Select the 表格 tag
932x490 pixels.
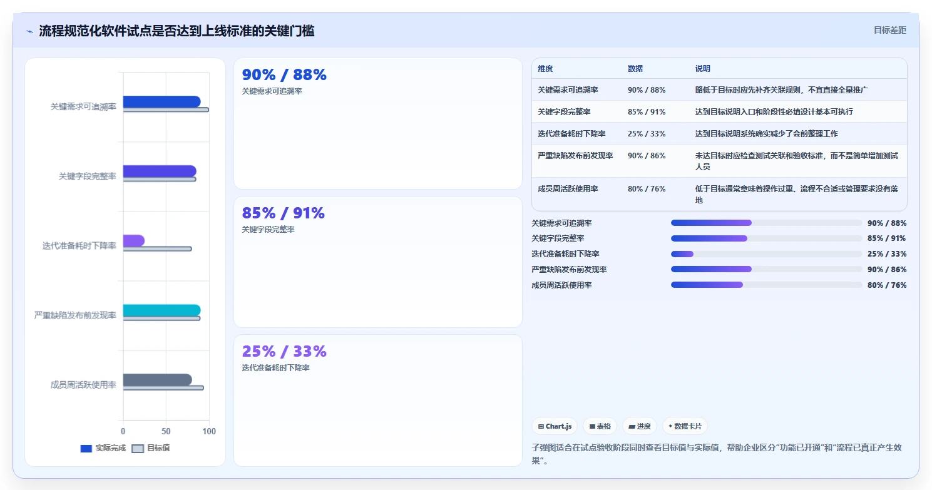600,426
